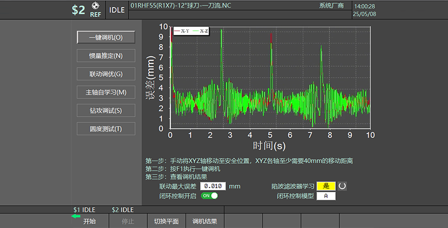Open 惯量推定(N) in the side menu

106,56
